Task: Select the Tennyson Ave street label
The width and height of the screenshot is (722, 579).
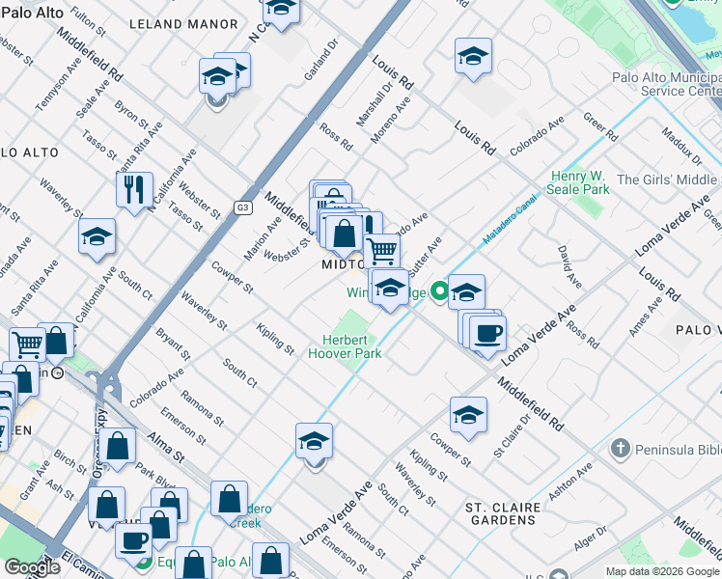Action: [58, 85]
